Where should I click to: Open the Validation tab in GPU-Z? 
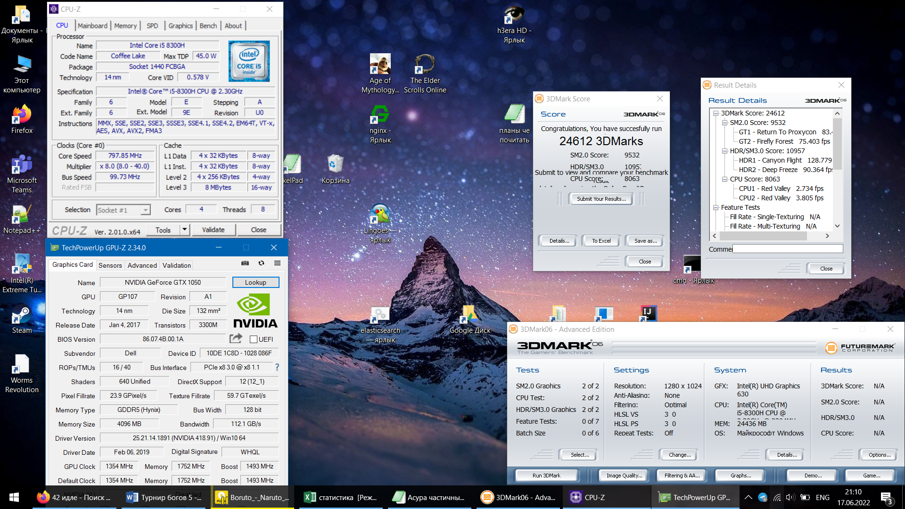[x=177, y=265]
